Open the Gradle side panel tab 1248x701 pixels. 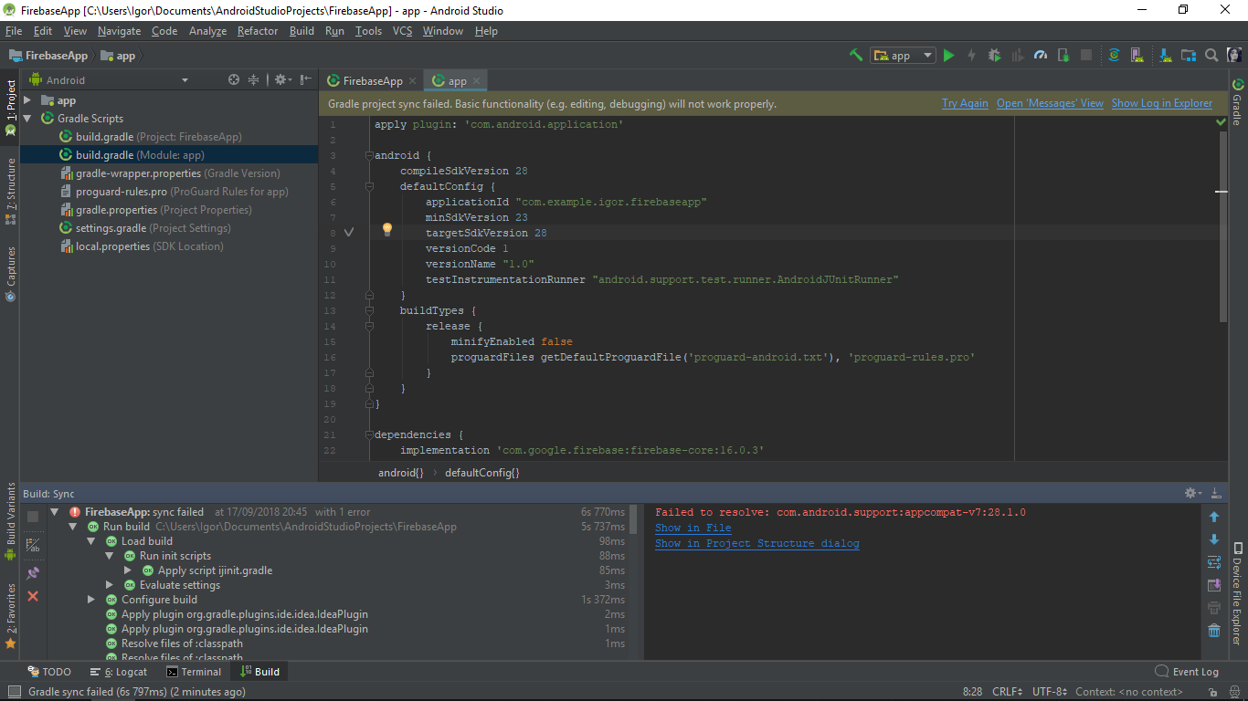[1238, 101]
